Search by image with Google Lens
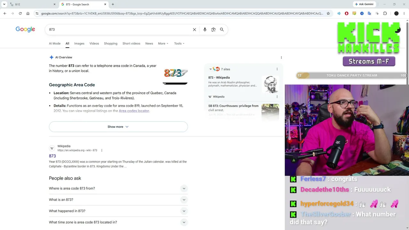Viewport: 409px width, 230px height. [x=213, y=29]
